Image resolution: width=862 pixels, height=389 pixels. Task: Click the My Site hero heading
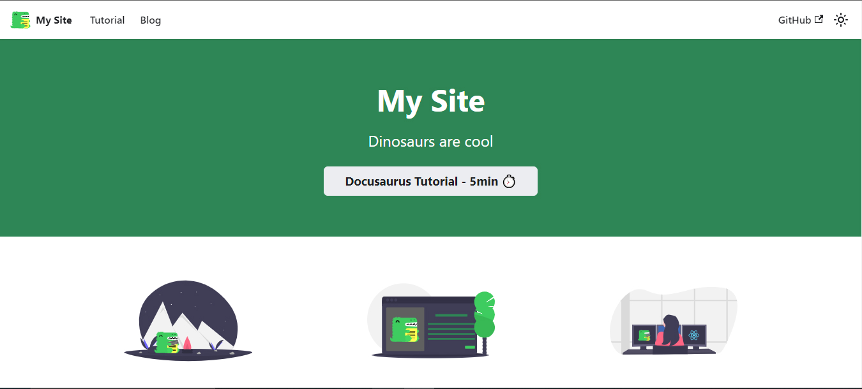tap(430, 101)
